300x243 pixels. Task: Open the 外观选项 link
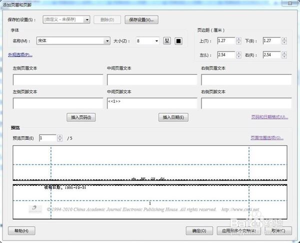[x=20, y=54]
